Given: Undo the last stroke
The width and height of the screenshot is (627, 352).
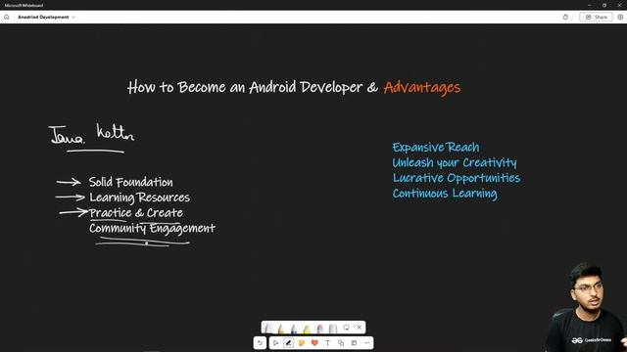Looking at the screenshot, I should pos(260,343).
